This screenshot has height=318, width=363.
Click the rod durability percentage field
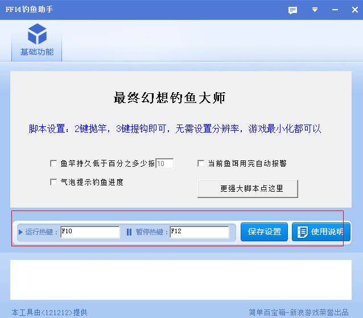(164, 163)
